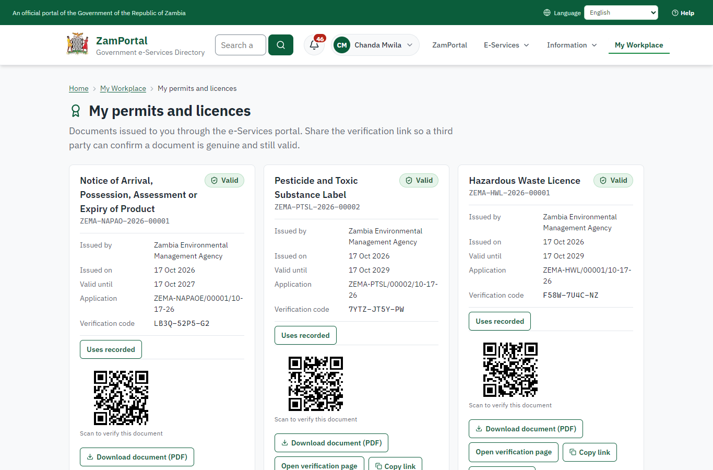
Task: Click the QR code on Notice of Arrival card
Action: (121, 398)
